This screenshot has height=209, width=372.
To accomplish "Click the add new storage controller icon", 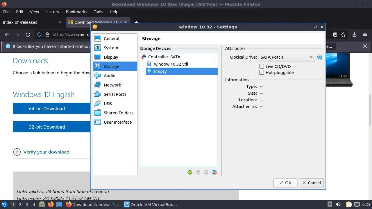I will pos(190,172).
